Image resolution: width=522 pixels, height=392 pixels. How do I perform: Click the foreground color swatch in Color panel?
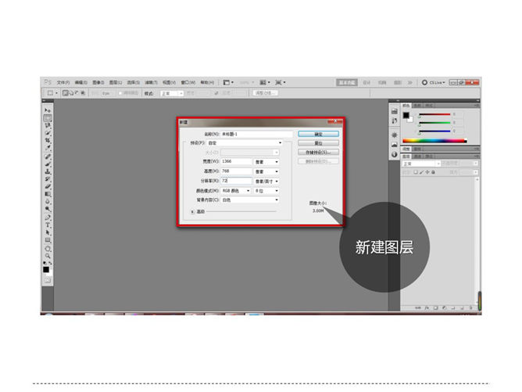[x=406, y=116]
